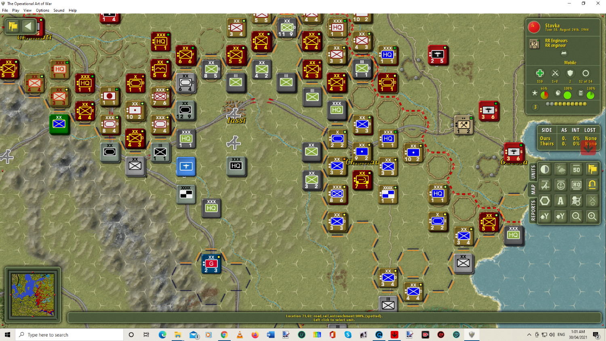This screenshot has width=606, height=341.
Task: Click the left-pointing arrow button
Action: point(28,27)
